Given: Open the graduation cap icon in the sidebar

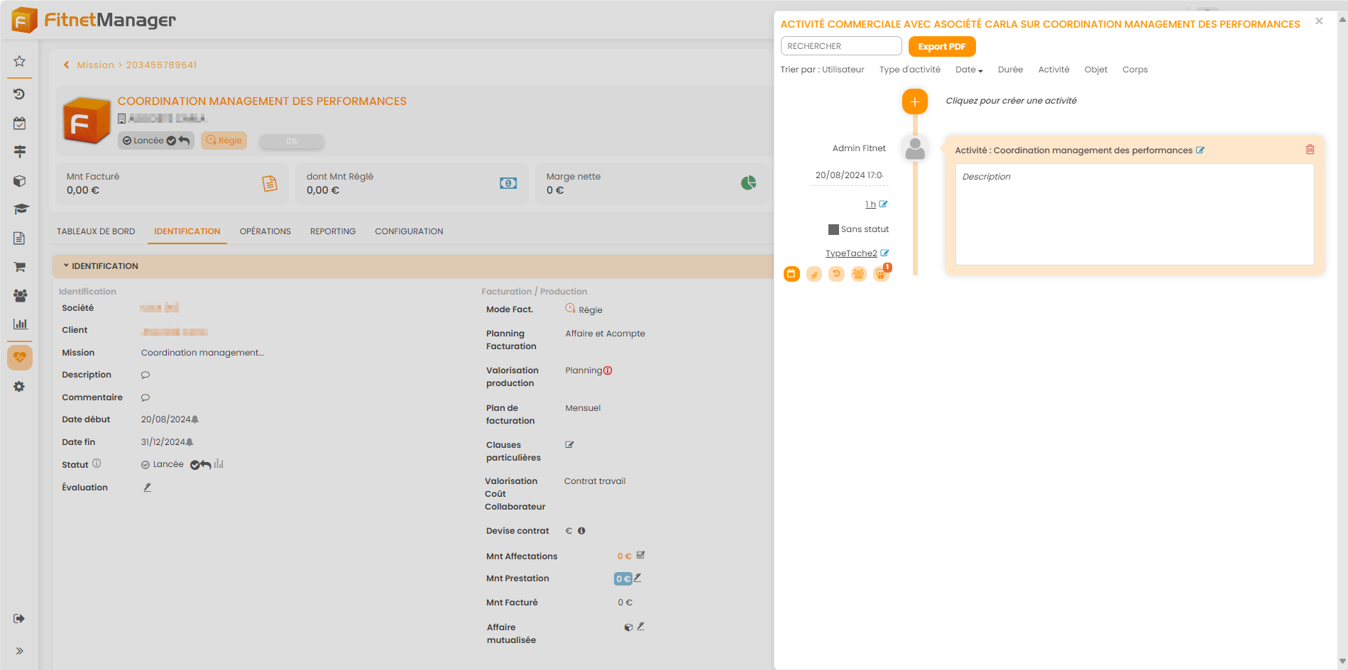Looking at the screenshot, I should click(20, 209).
